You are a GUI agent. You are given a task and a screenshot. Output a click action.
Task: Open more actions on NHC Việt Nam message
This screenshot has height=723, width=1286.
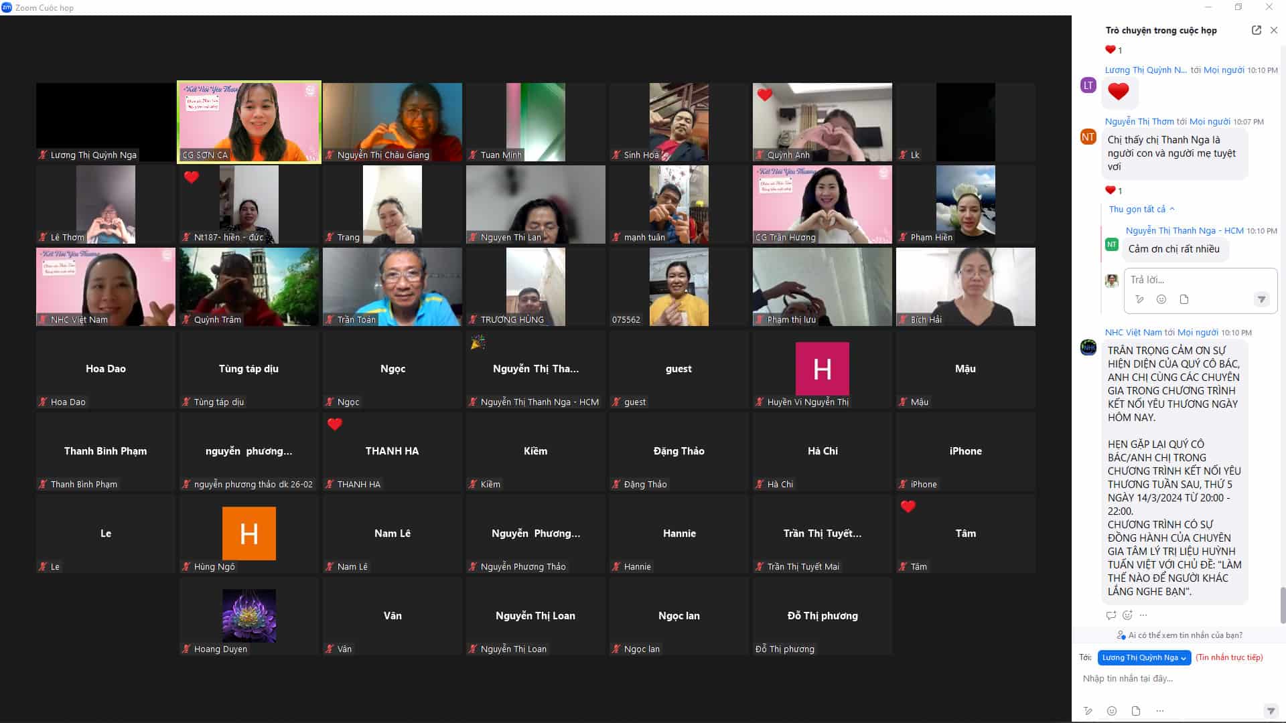click(x=1143, y=615)
